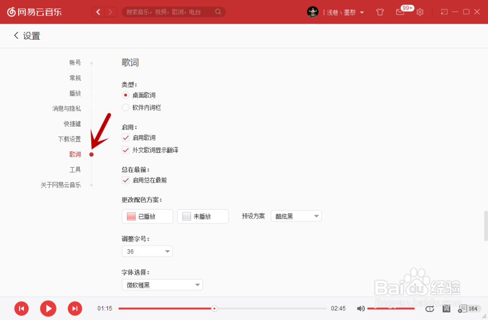Play the current song
Viewport: 488px width, 320px height.
[x=48, y=308]
